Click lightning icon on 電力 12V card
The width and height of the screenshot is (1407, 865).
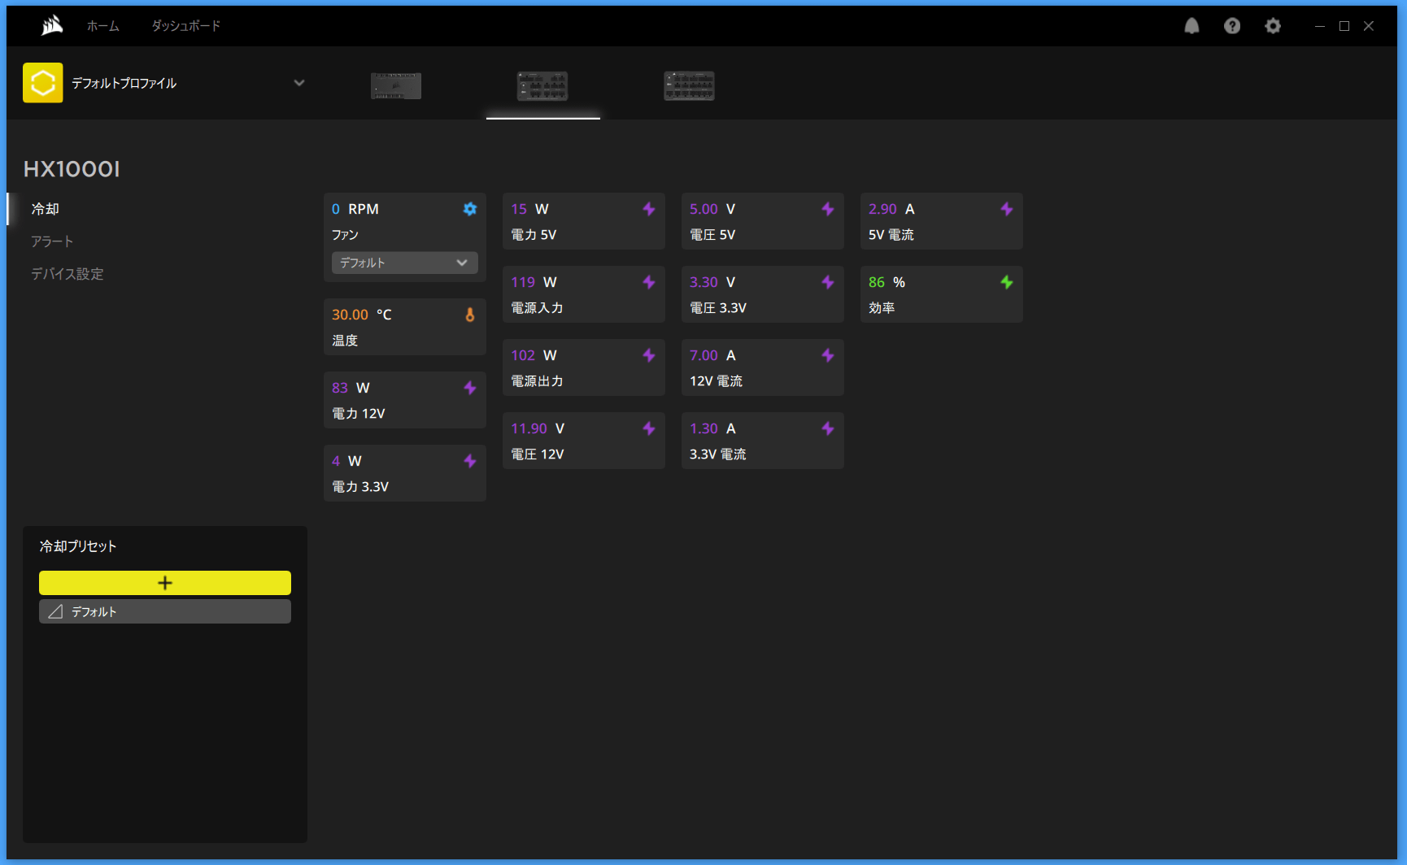point(470,388)
